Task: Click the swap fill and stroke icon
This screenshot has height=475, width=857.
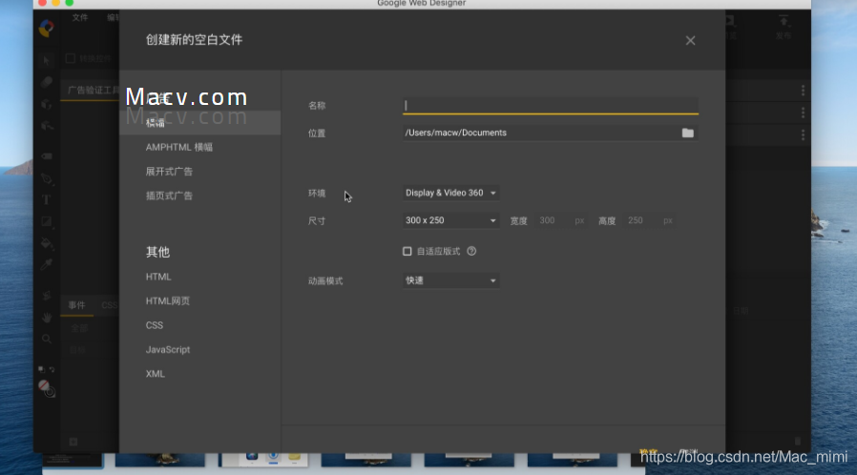Action: tap(52, 370)
